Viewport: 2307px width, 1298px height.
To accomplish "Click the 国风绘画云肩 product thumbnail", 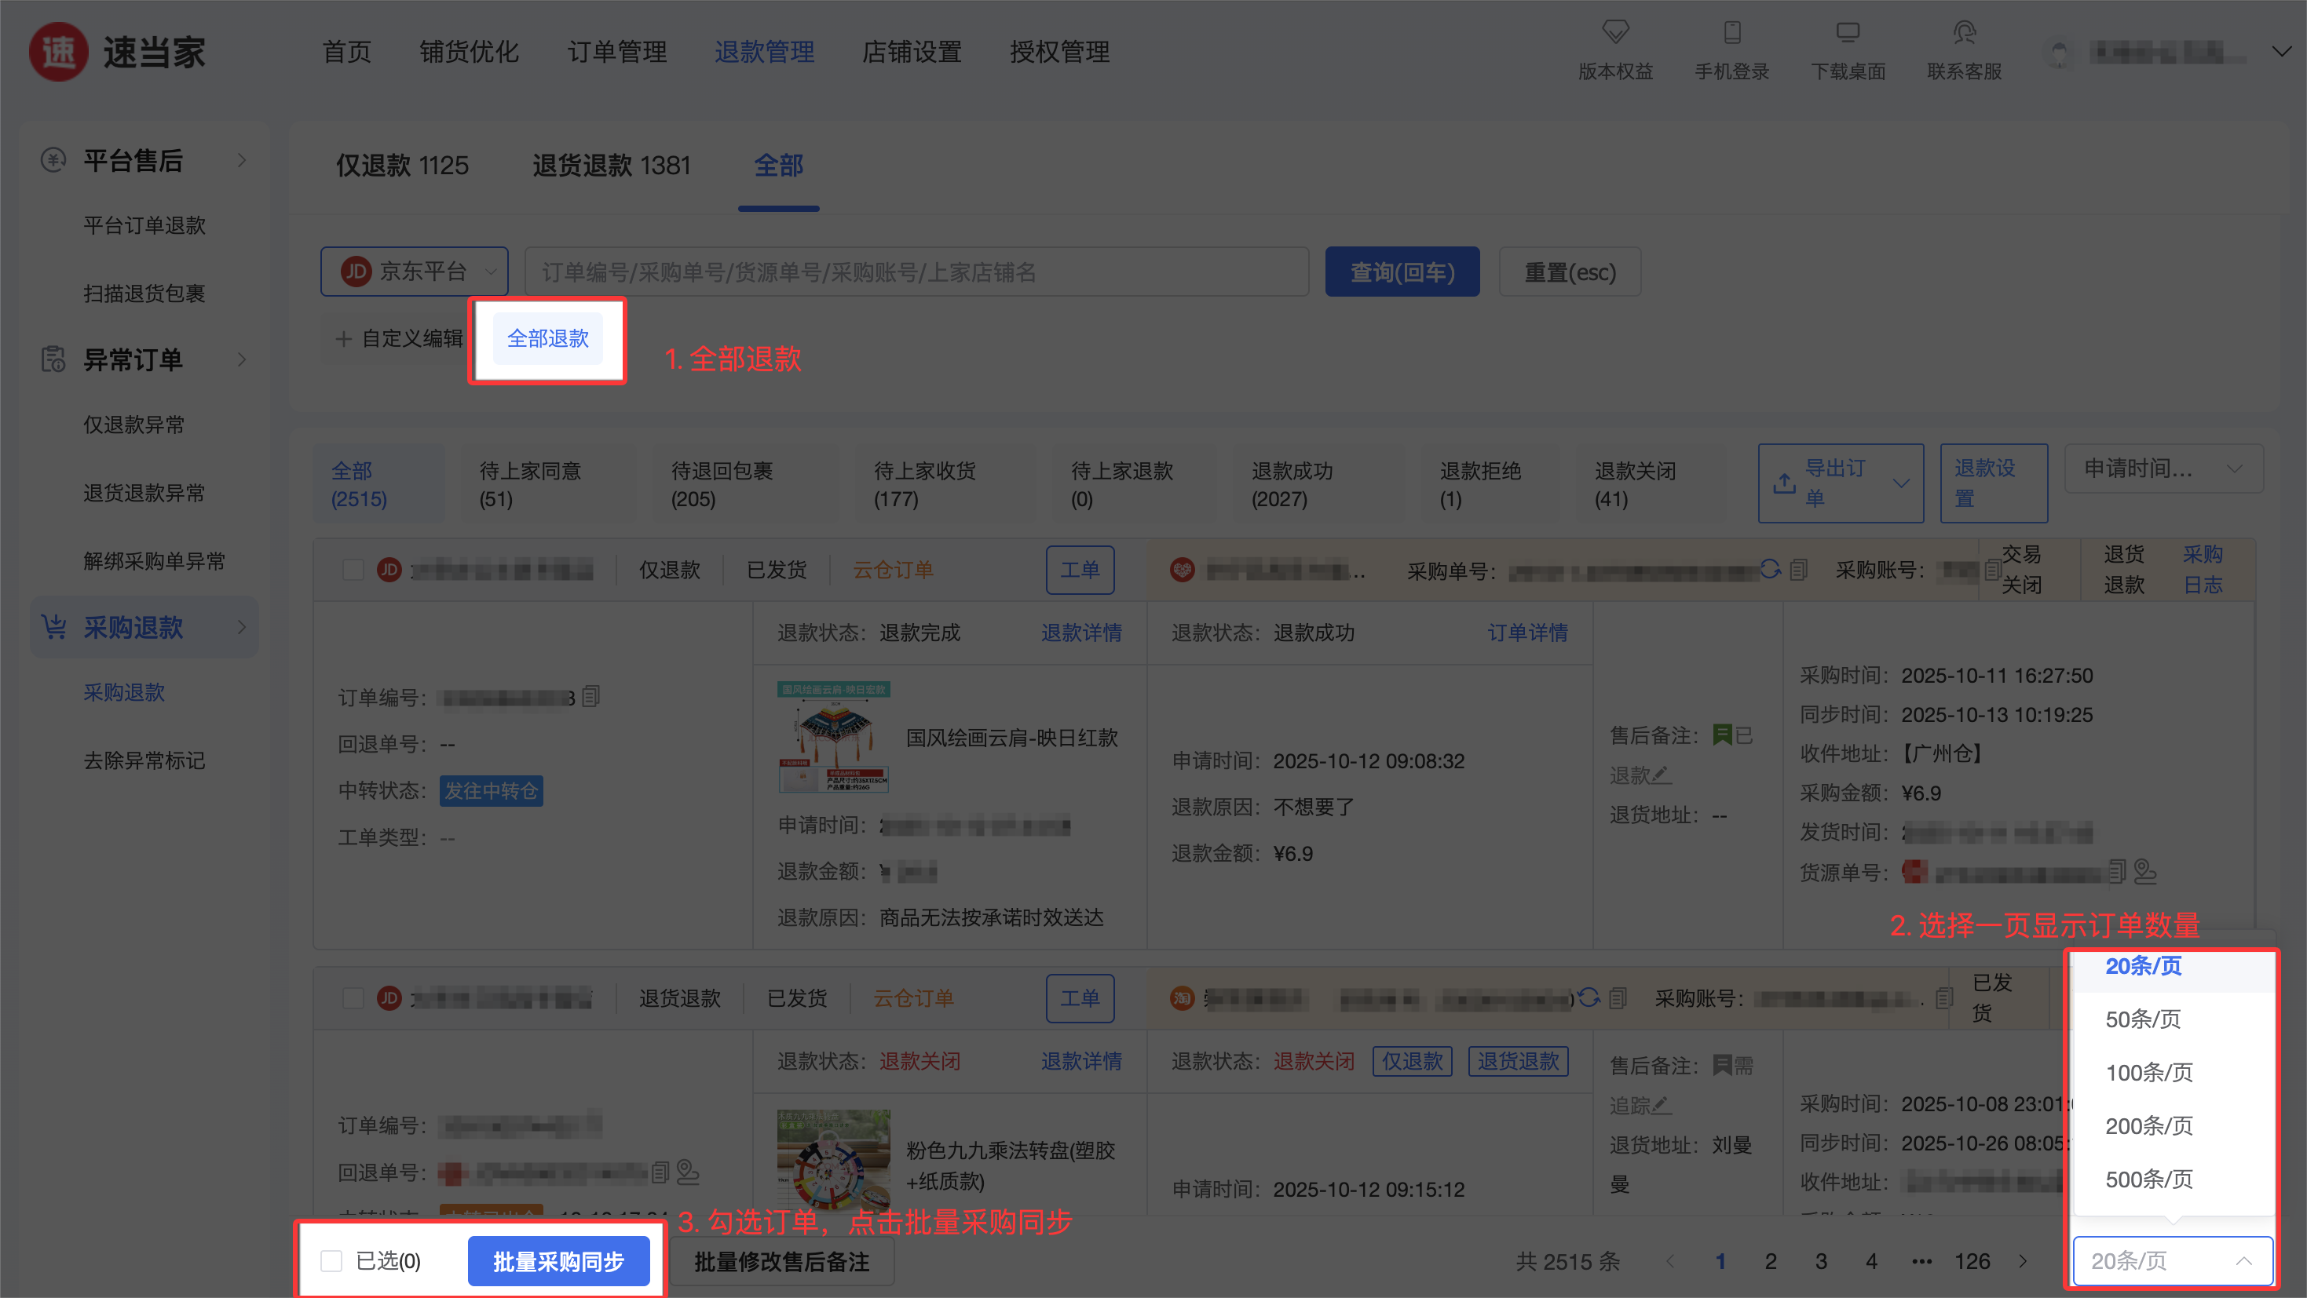I will tap(833, 737).
